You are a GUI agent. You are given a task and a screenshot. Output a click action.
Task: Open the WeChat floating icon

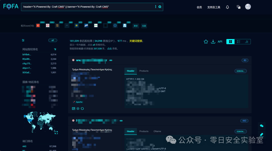click(262, 126)
